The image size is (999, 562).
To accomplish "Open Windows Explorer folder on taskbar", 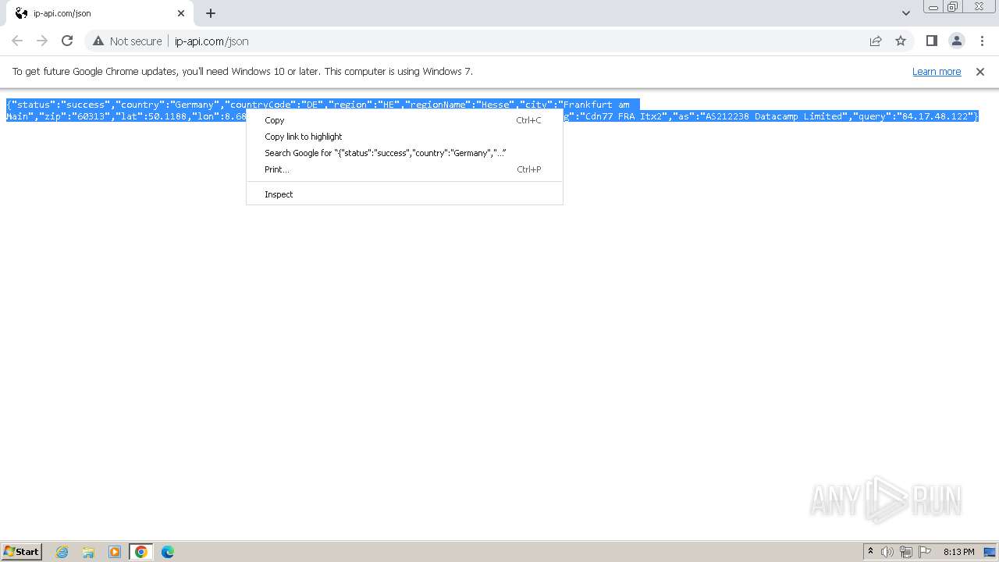I will (x=88, y=552).
